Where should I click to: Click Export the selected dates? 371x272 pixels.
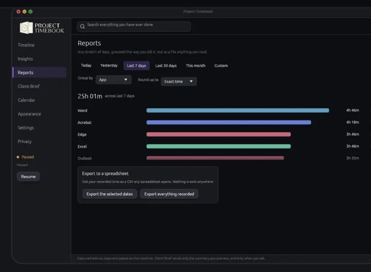(110, 194)
